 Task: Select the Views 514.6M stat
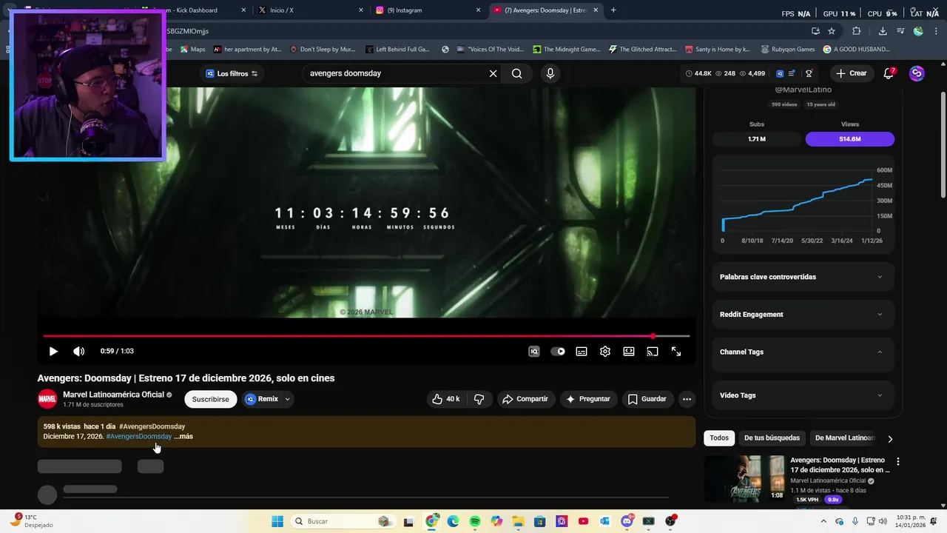pyautogui.click(x=850, y=139)
